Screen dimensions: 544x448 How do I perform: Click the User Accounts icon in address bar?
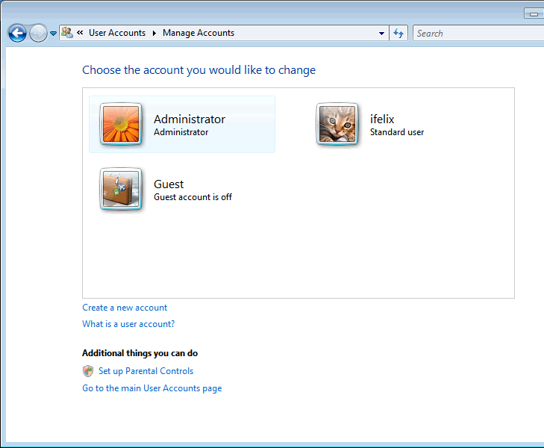tap(67, 33)
